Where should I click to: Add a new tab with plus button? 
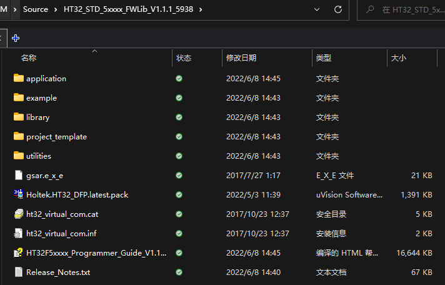click(x=16, y=38)
